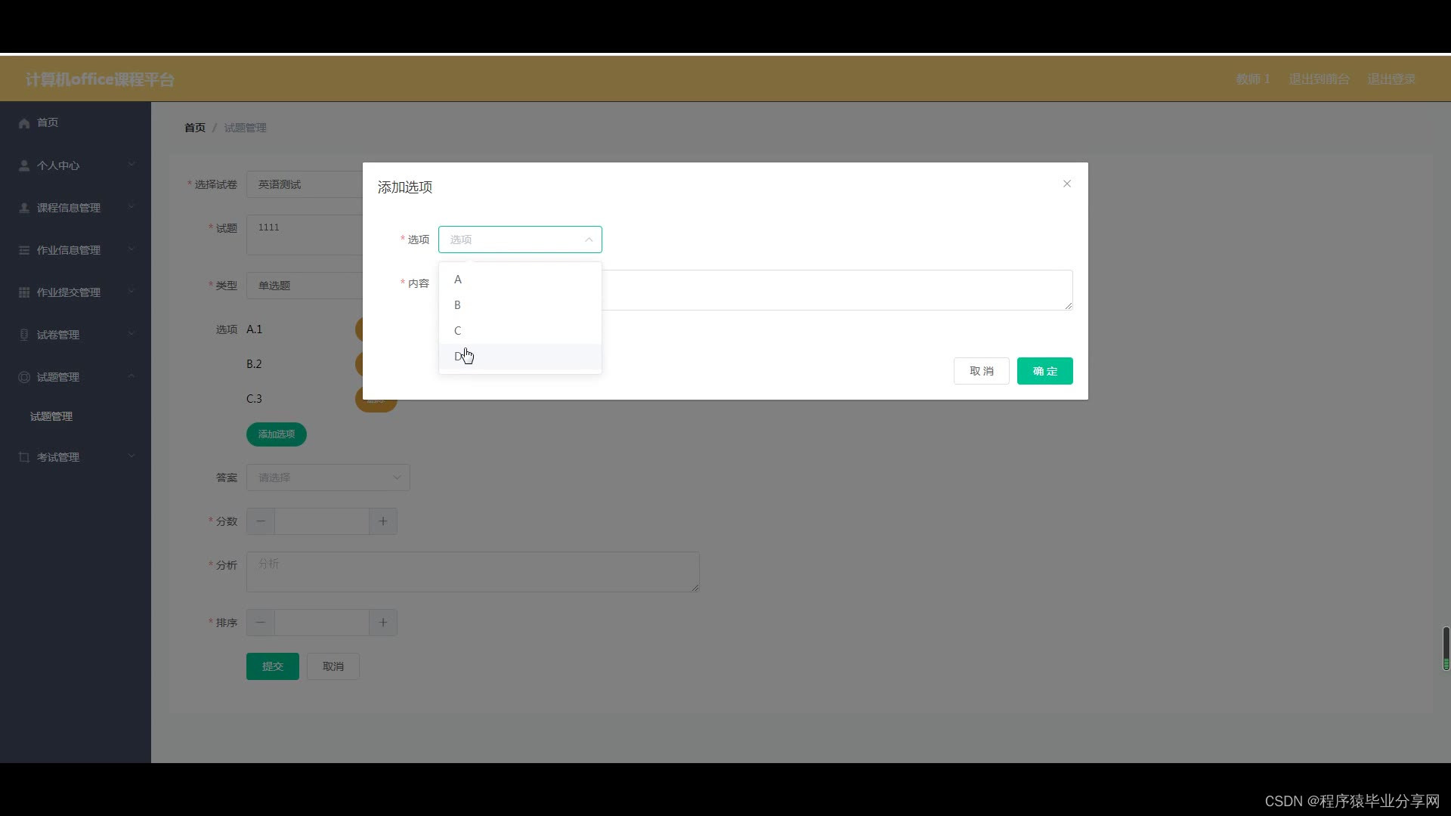Click the 考试管理 sidebar icon
1451x816 pixels.
pos(24,457)
